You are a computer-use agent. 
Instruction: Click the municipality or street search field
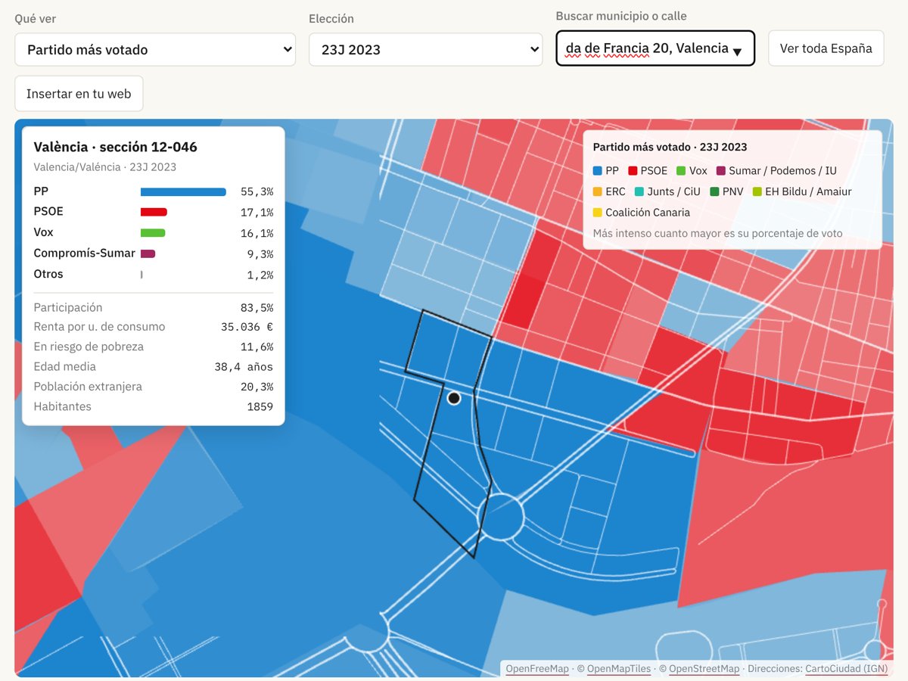coord(655,48)
